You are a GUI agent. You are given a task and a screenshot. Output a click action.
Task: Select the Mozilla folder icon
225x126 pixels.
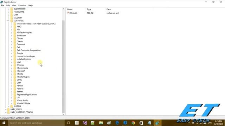pyautogui.click(x=15, y=74)
